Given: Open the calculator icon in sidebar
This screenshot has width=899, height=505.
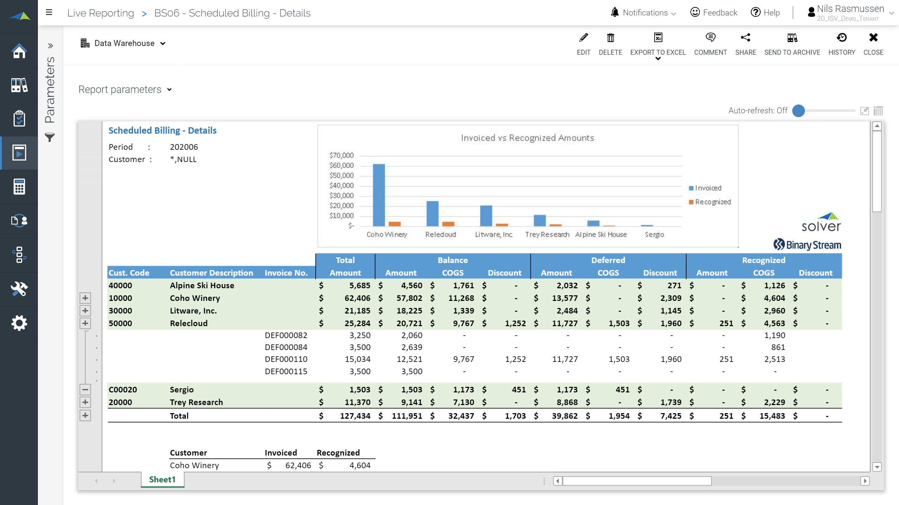Looking at the screenshot, I should click(19, 187).
